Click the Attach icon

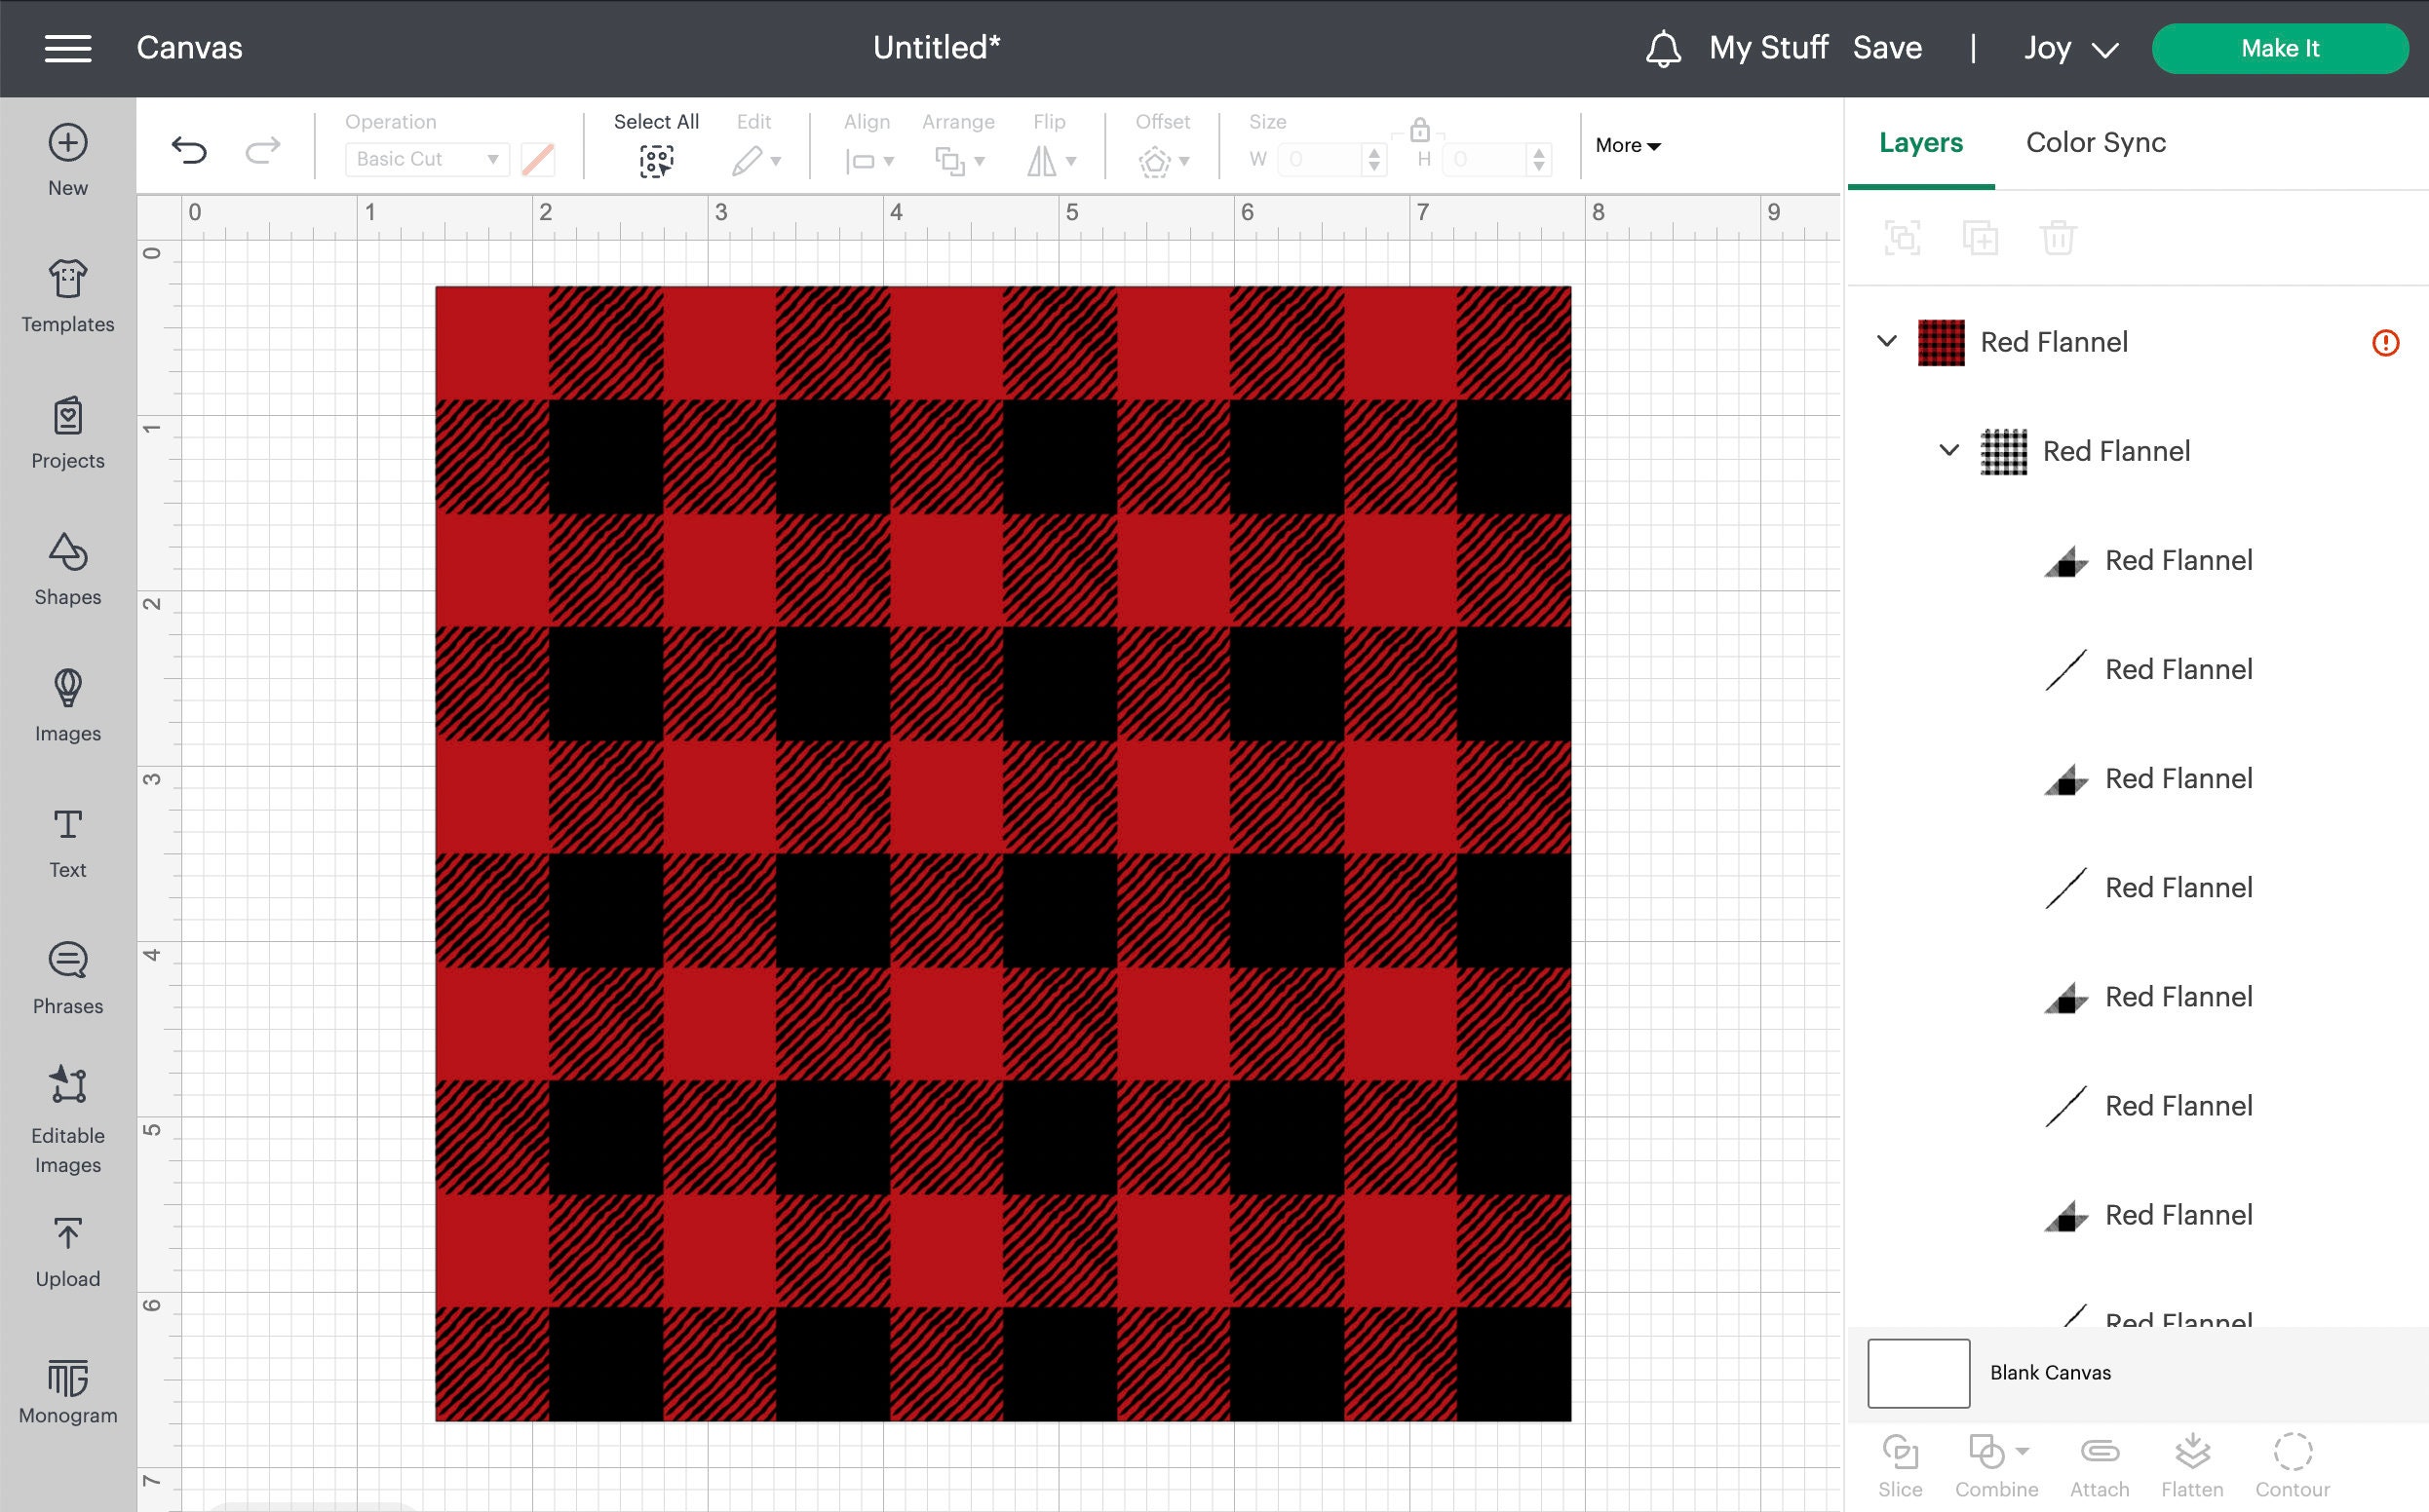click(x=2099, y=1460)
